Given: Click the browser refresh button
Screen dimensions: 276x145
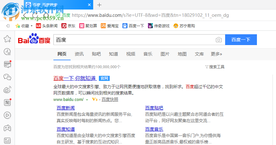Looking at the screenshot, I should (x=35, y=16).
